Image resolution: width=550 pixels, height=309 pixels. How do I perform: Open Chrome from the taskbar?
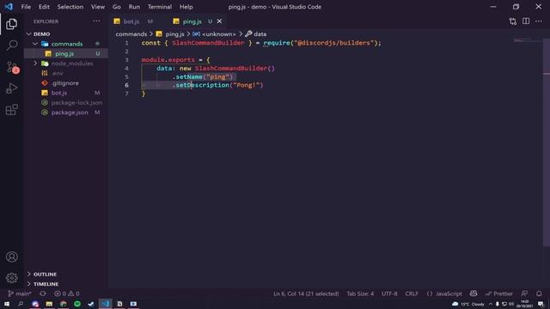[63, 304]
